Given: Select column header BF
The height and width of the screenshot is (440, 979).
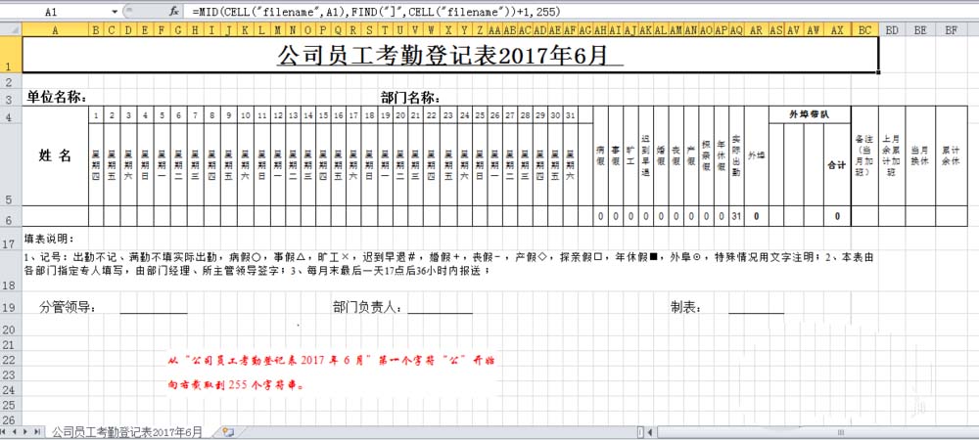Looking at the screenshot, I should pyautogui.click(x=951, y=29).
